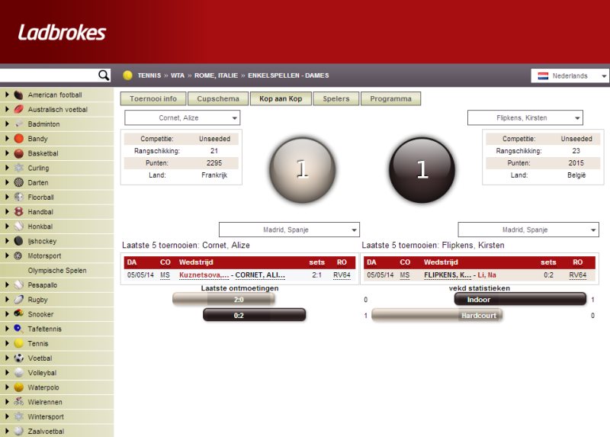Select the Kop aan Kop tab
610x437 pixels.
click(x=281, y=99)
